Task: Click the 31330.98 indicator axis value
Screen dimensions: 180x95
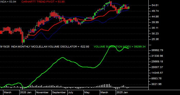Action: (x=157, y=56)
